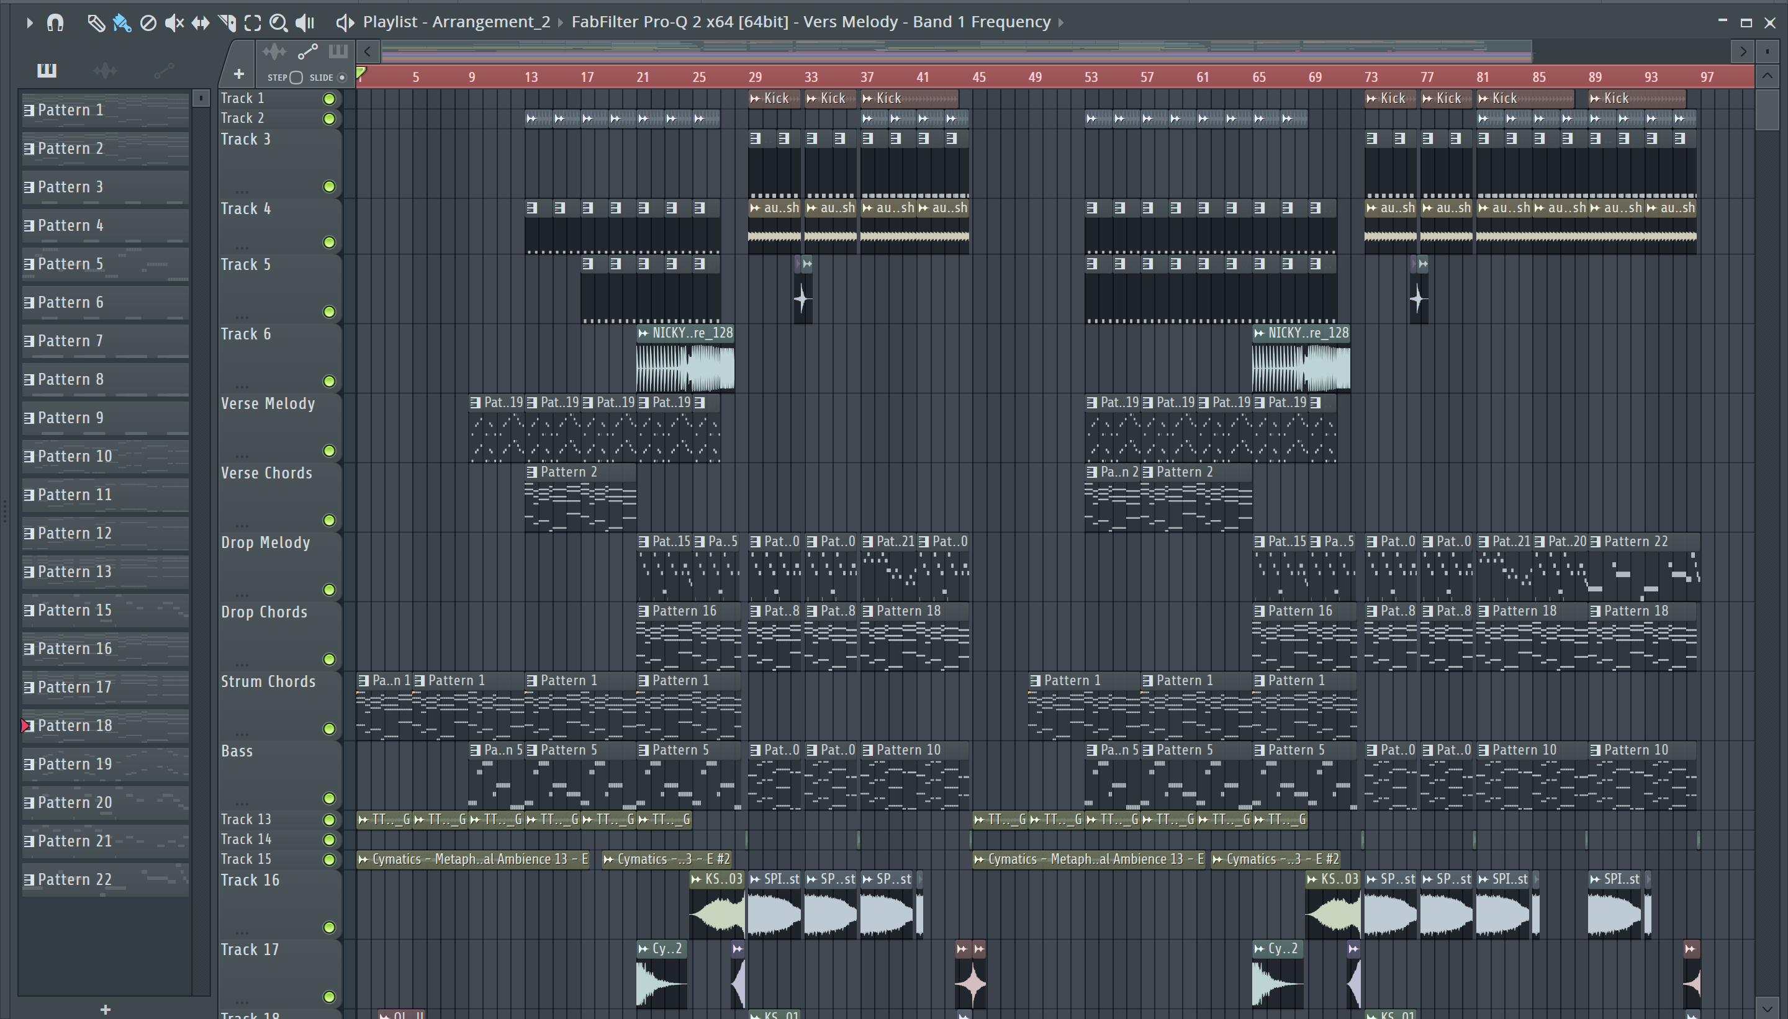
Task: Select Pattern 18 in picker
Action: 105,725
